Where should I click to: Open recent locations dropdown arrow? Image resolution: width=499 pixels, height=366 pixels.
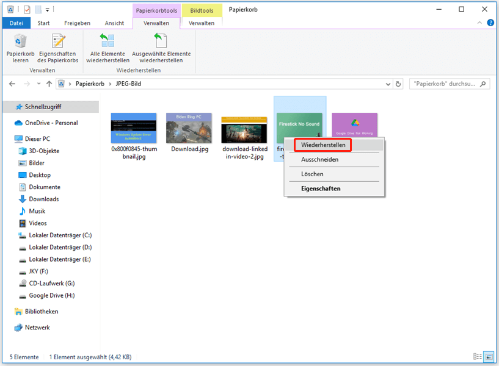(x=38, y=84)
